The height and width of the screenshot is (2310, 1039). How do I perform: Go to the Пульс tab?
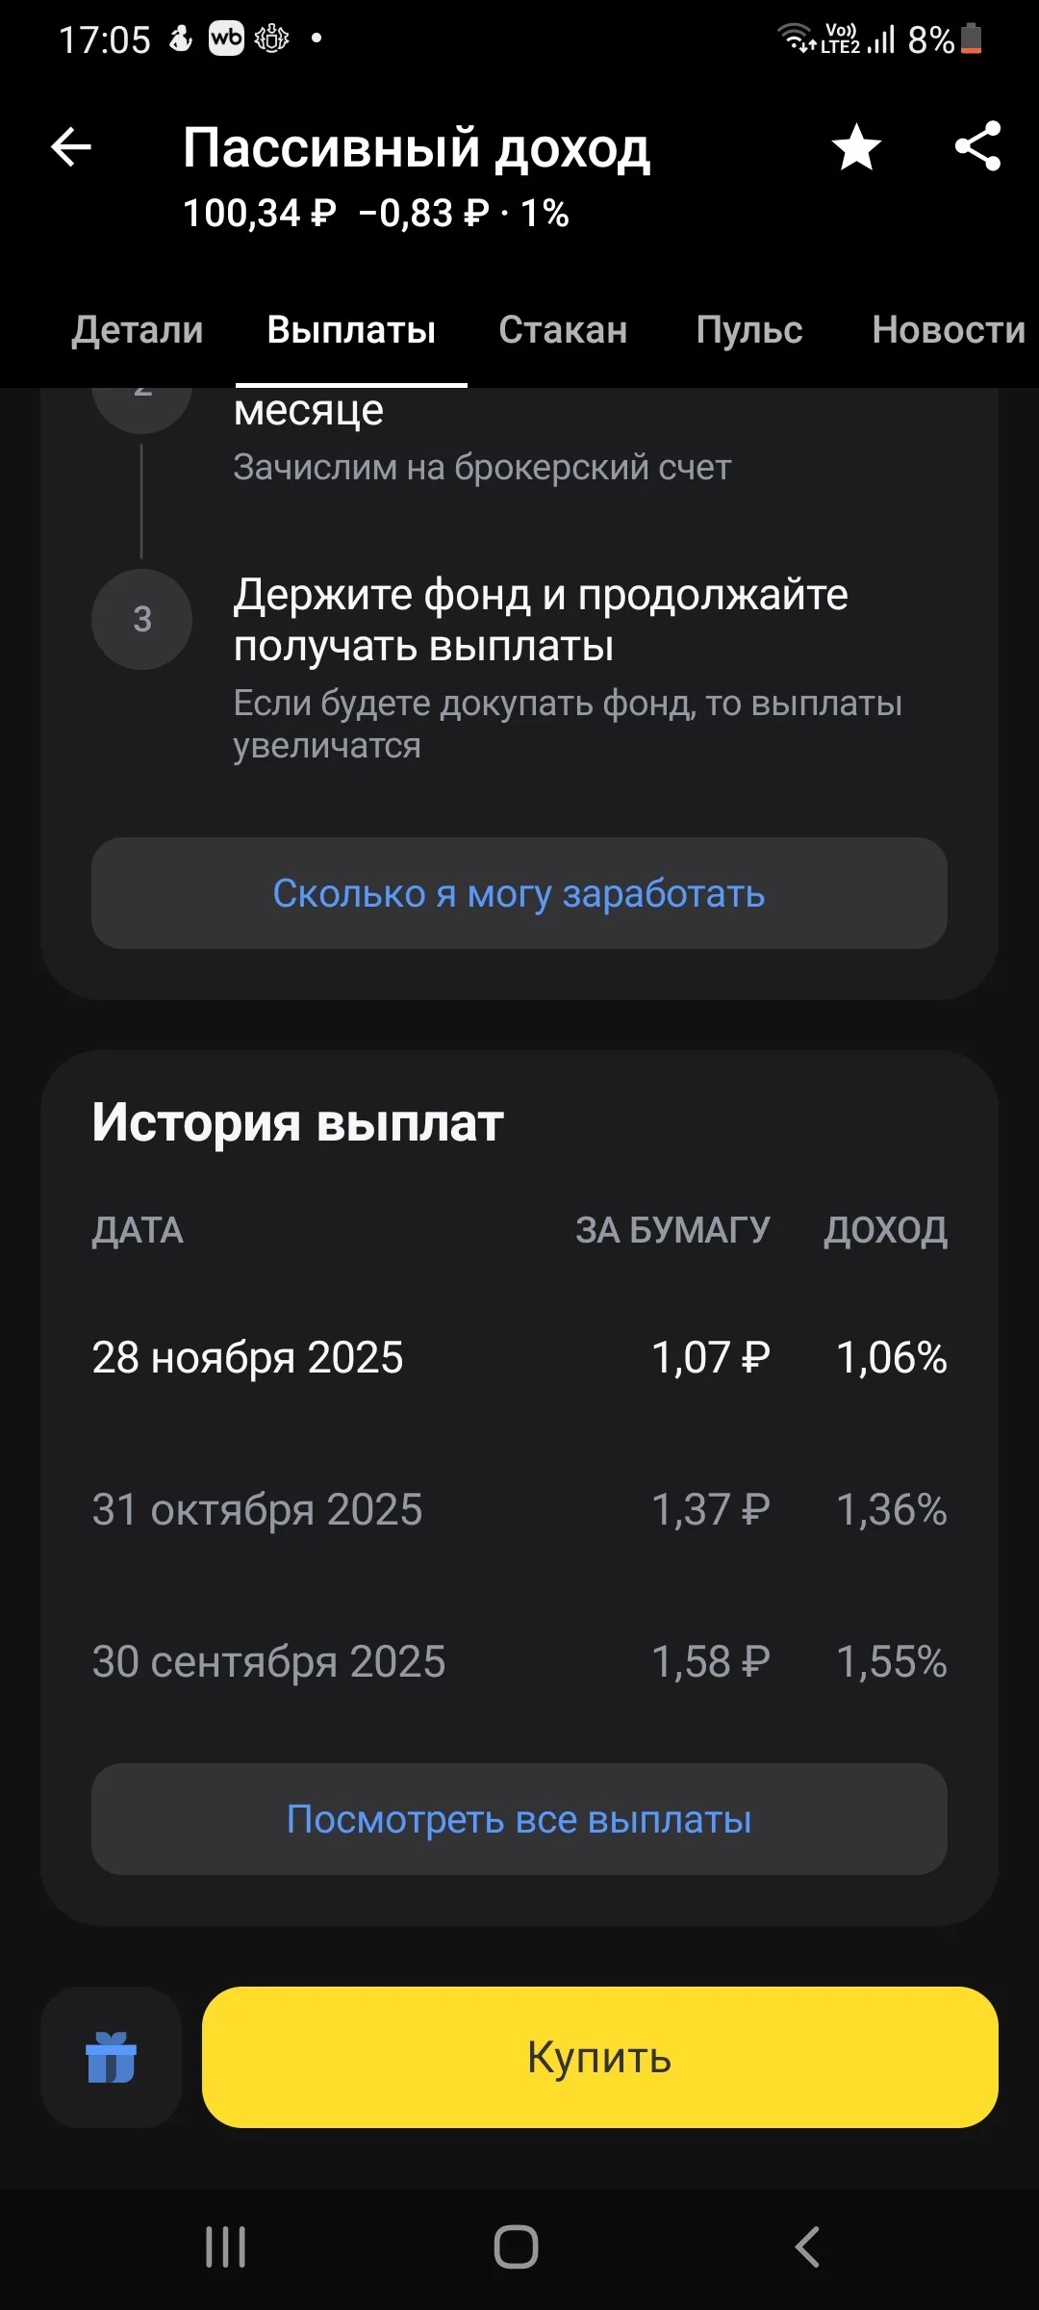click(x=749, y=330)
